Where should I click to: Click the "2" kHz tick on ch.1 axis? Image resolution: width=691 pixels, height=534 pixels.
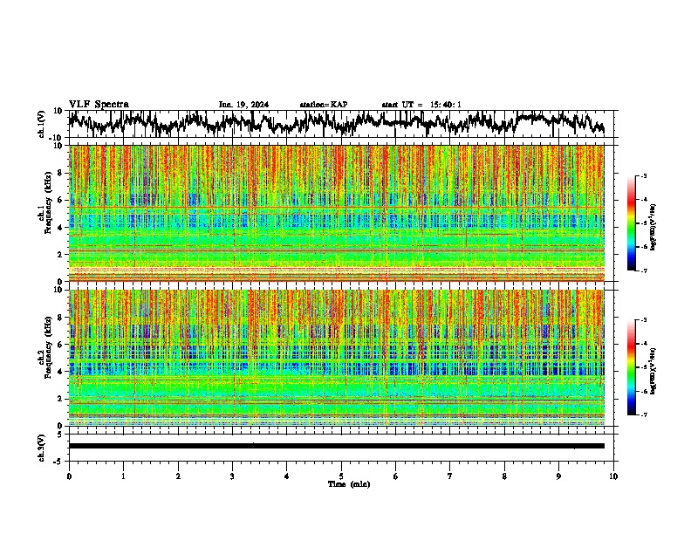[x=60, y=255]
